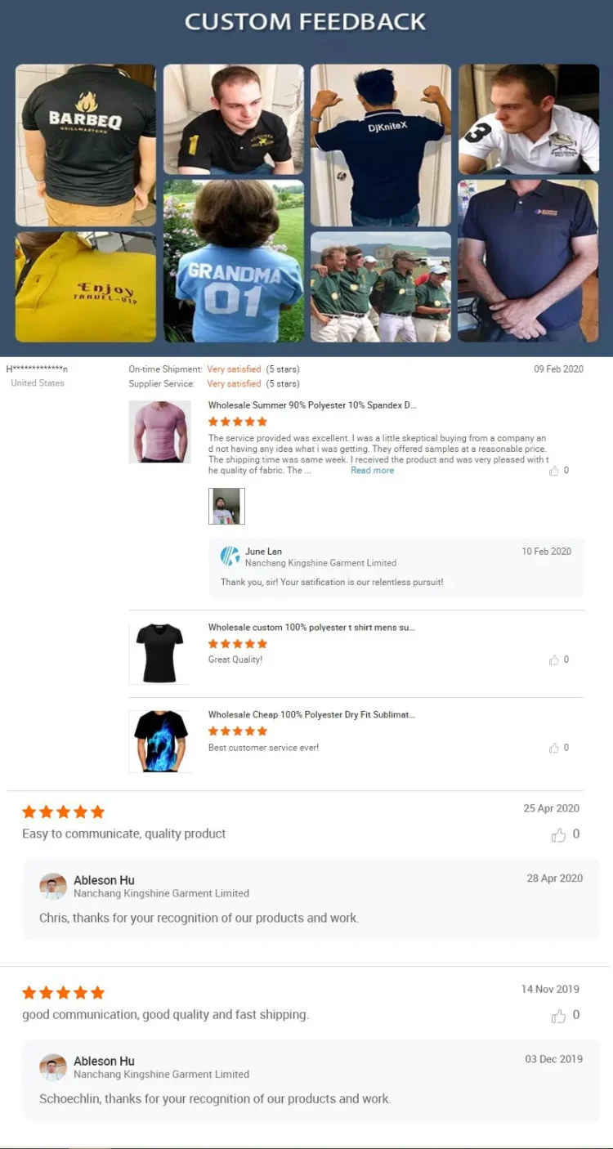This screenshot has width=613, height=1149.
Task: Click the DjKniteX navy polo photo
Action: (381, 145)
